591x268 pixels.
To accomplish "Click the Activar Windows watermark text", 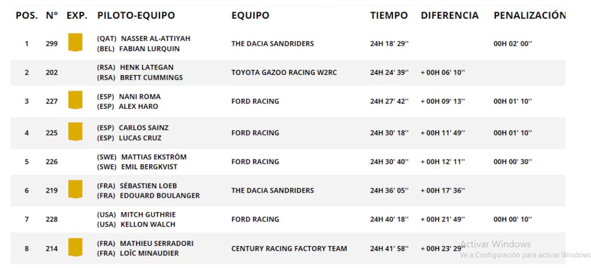I will point(495,244).
